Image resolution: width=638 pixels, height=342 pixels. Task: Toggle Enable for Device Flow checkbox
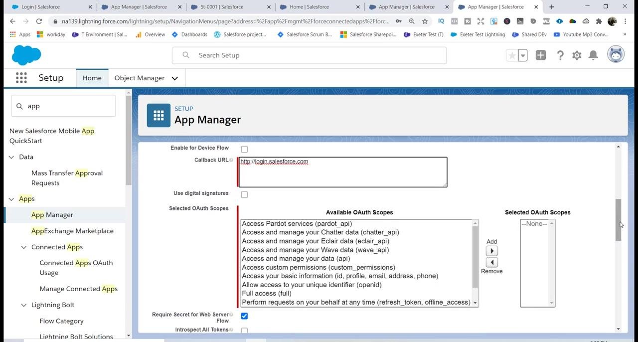244,149
